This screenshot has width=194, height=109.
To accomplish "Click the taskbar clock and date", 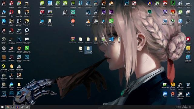I will click(185, 107).
